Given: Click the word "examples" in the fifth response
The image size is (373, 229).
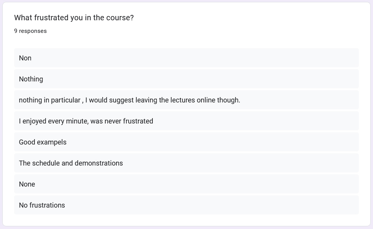Looking at the screenshot, I should pyautogui.click(x=52, y=142).
